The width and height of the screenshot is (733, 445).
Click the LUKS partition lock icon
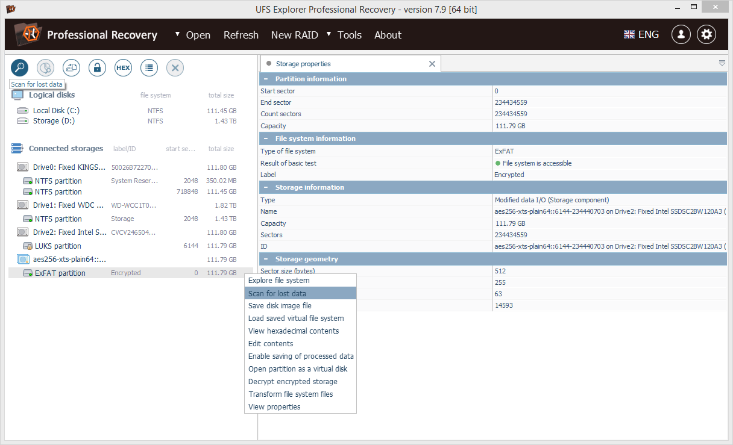[28, 246]
